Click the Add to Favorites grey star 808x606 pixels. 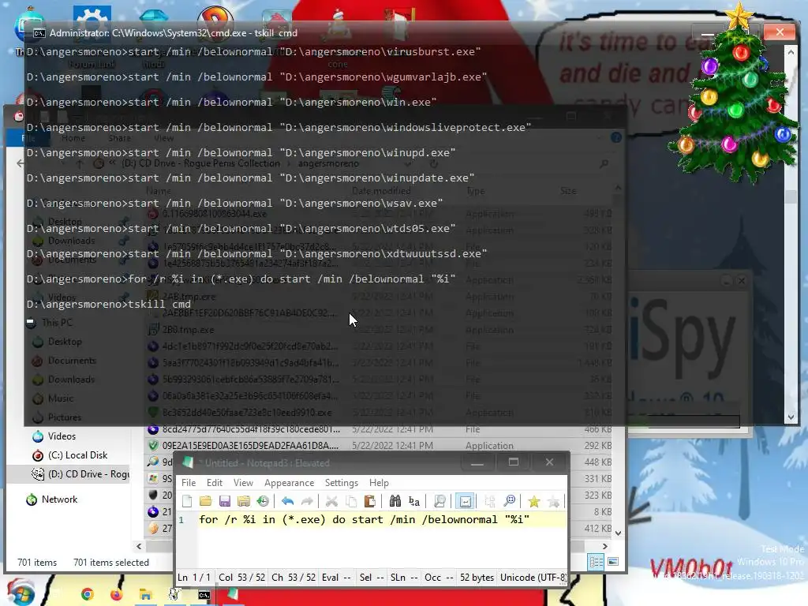553,501
